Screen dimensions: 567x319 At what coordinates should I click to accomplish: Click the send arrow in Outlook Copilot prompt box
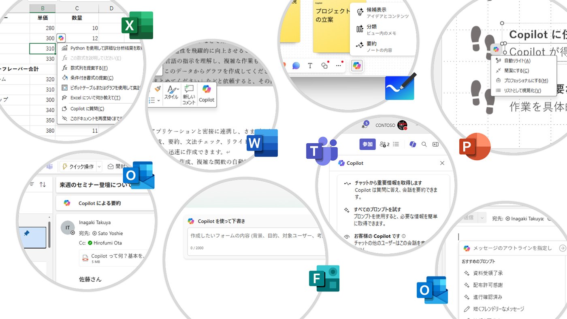click(562, 248)
